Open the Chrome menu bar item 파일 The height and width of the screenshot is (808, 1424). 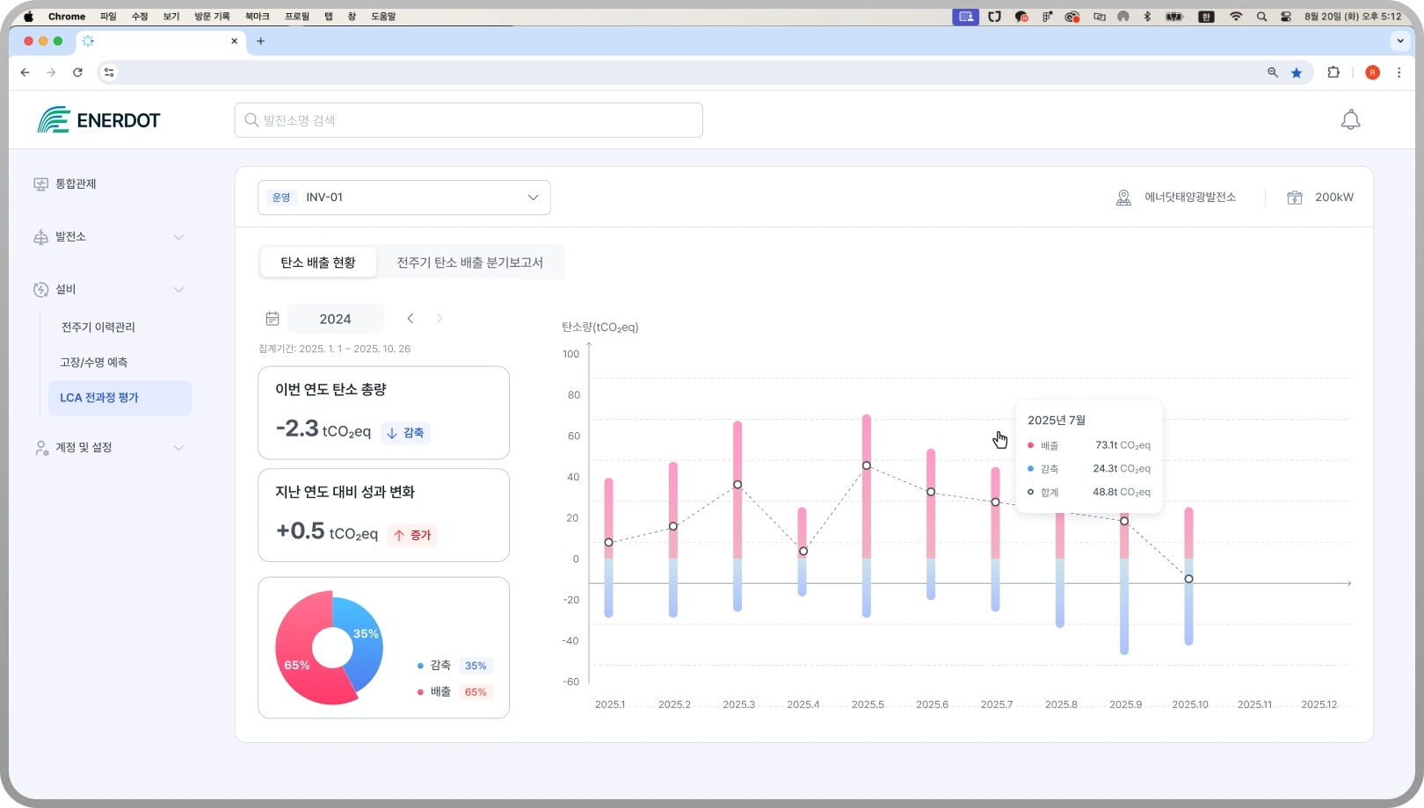108,17
